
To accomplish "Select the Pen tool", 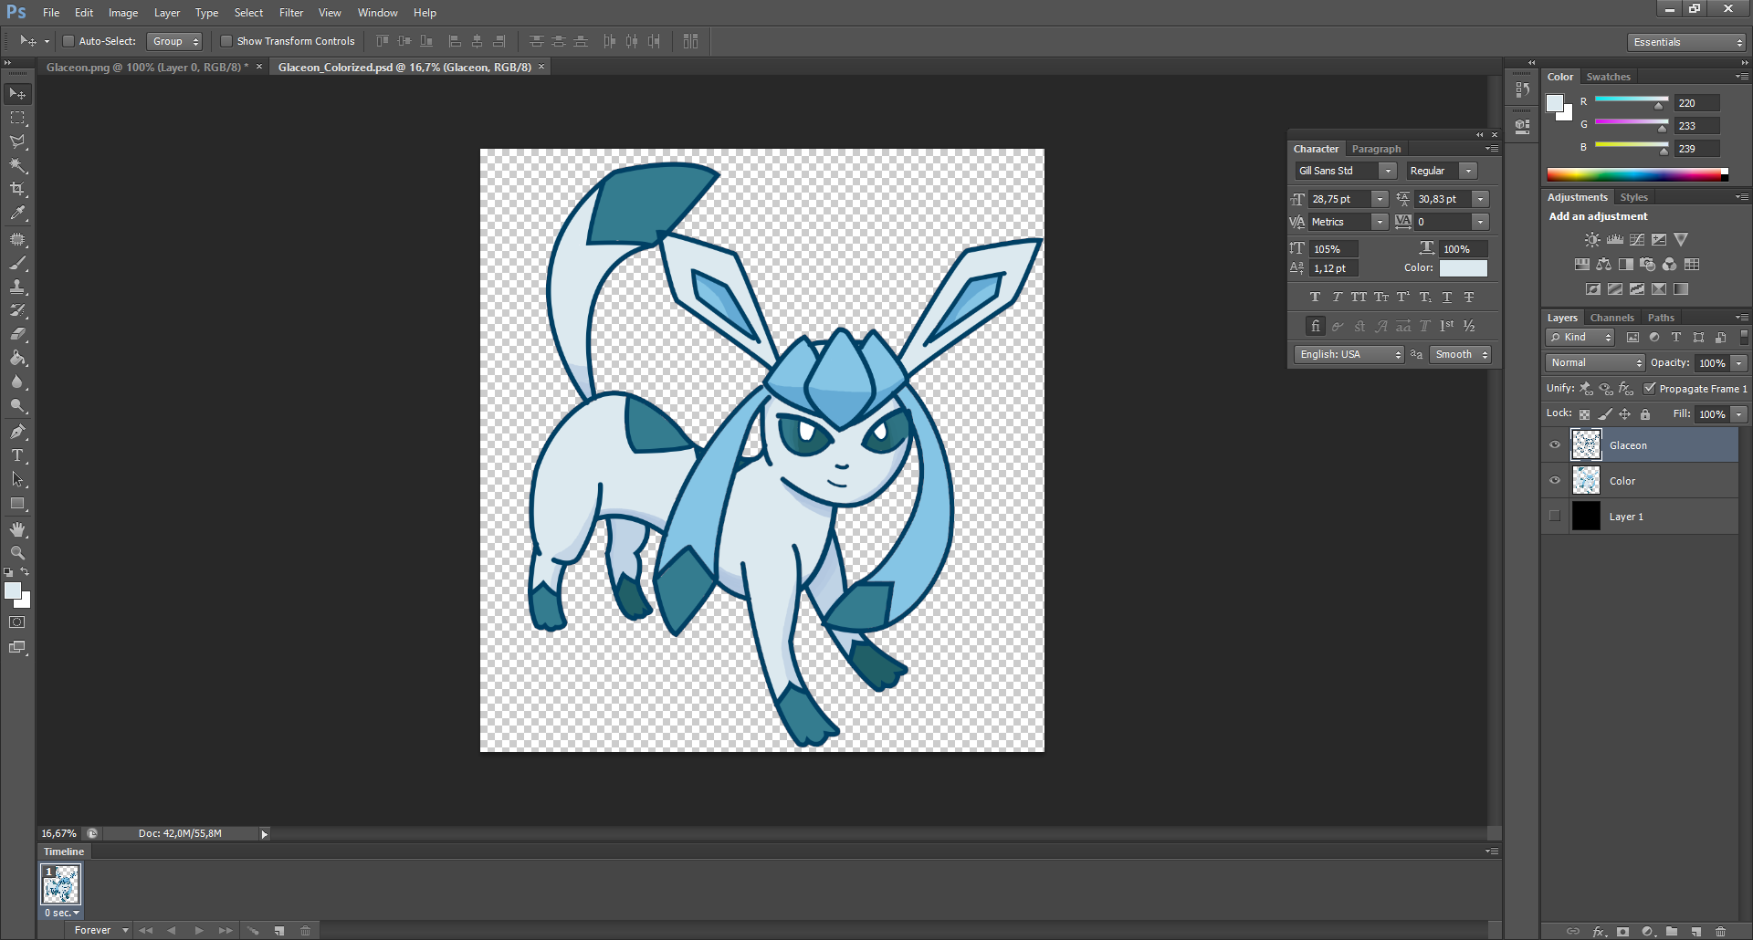I will click(x=17, y=432).
